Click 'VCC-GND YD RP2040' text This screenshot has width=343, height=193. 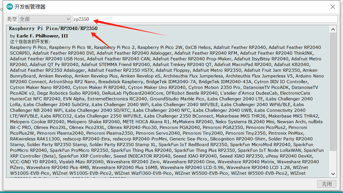(33, 162)
